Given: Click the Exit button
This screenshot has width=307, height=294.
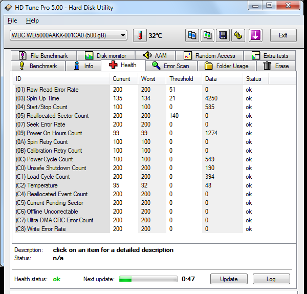Looking at the screenshot, I should tap(283, 35).
